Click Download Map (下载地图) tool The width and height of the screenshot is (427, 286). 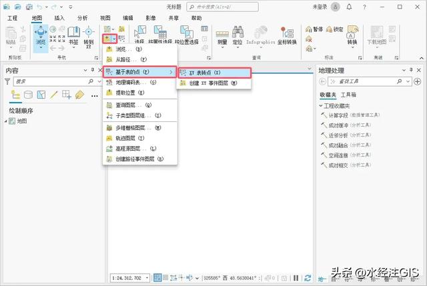click(377, 37)
